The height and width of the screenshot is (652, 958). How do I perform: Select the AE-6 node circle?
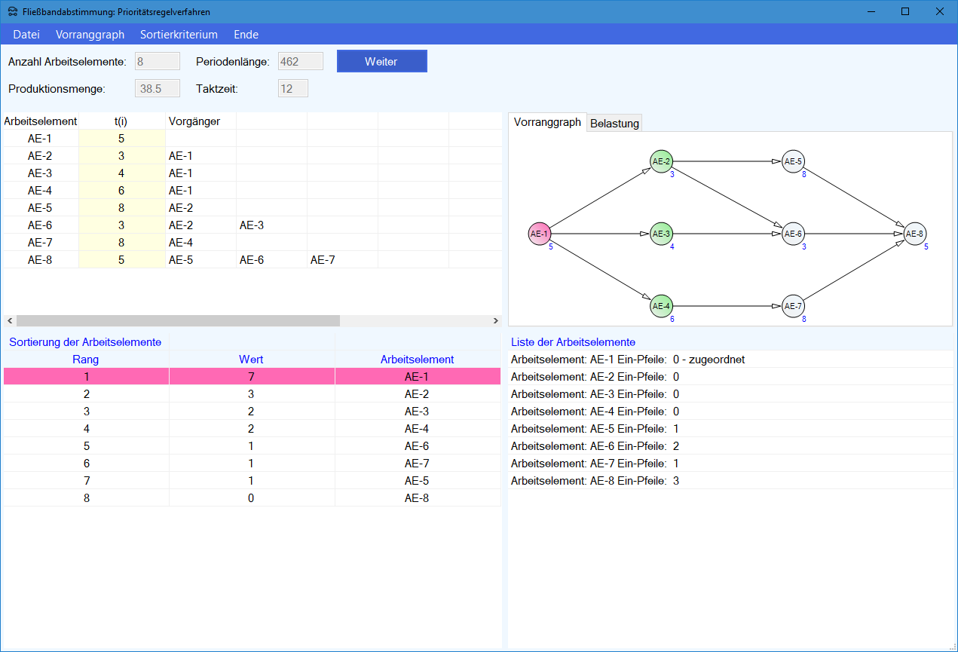click(x=793, y=234)
